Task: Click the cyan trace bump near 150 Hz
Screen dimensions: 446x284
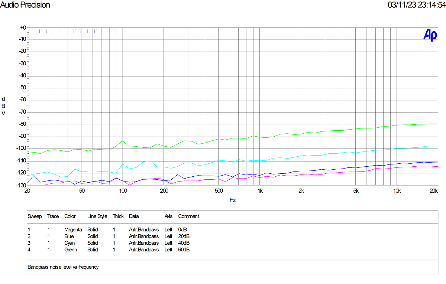Action: pyautogui.click(x=149, y=161)
